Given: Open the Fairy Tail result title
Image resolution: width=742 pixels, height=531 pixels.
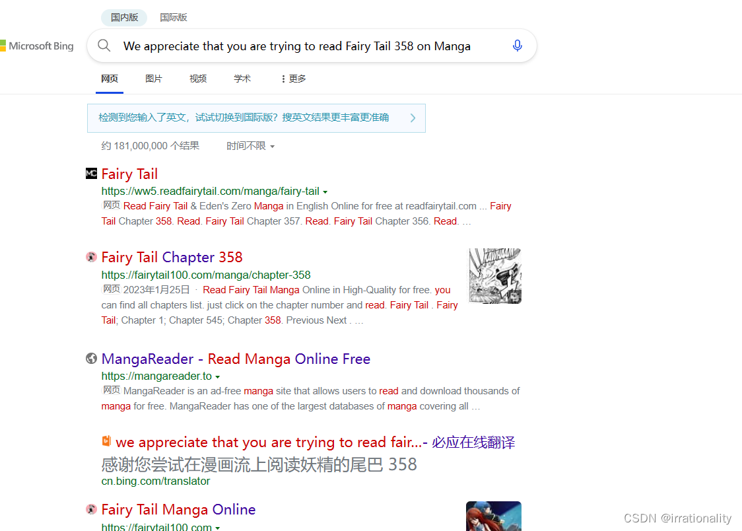Looking at the screenshot, I should (129, 174).
